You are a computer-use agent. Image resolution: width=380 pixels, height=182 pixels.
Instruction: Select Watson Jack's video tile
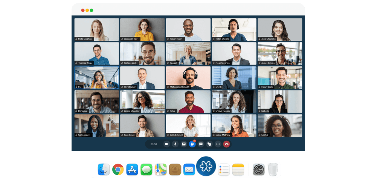point(142,54)
